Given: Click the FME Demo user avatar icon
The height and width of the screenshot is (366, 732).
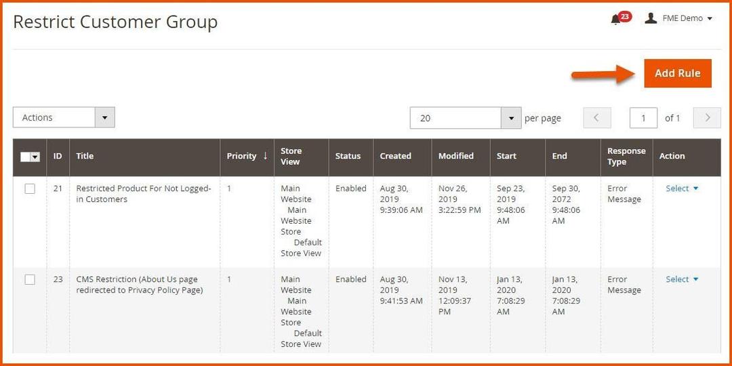Looking at the screenshot, I should pos(651,18).
